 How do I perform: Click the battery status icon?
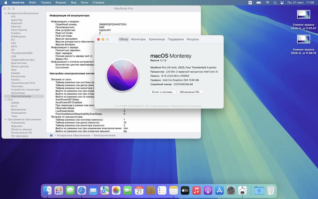(259, 3)
